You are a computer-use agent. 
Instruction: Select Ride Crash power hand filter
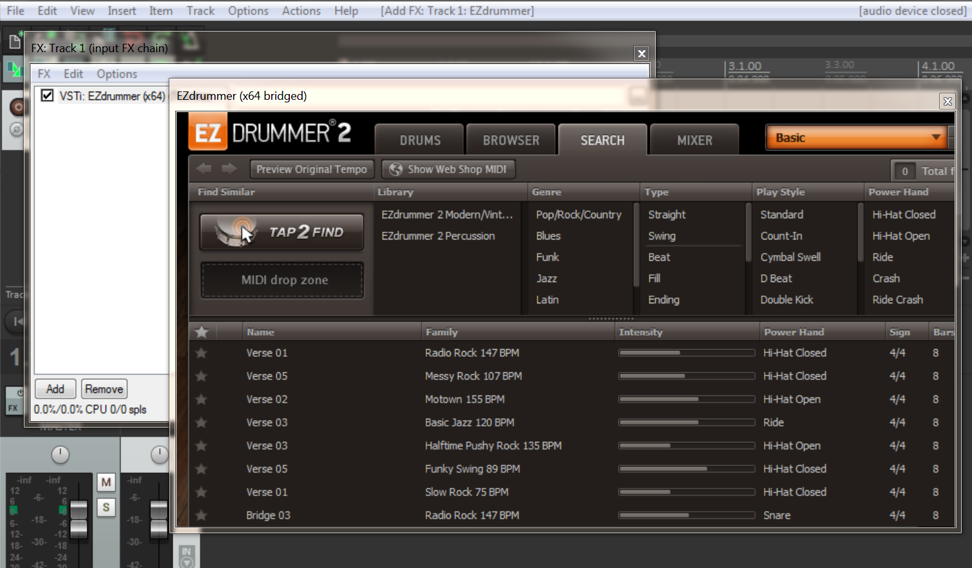pos(897,299)
